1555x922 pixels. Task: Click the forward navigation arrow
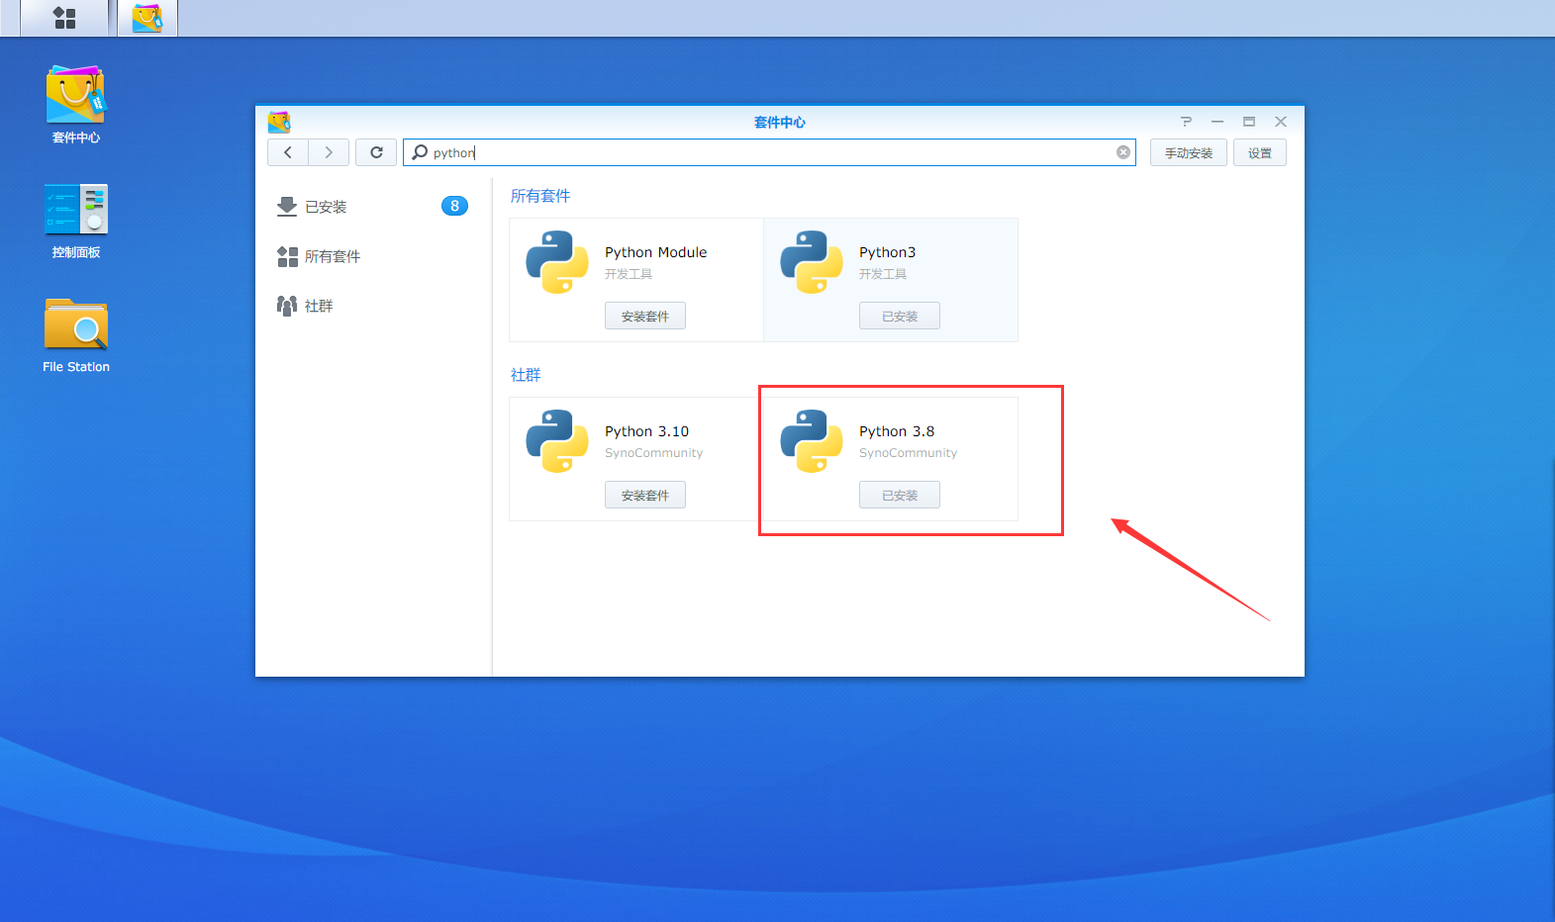point(329,152)
